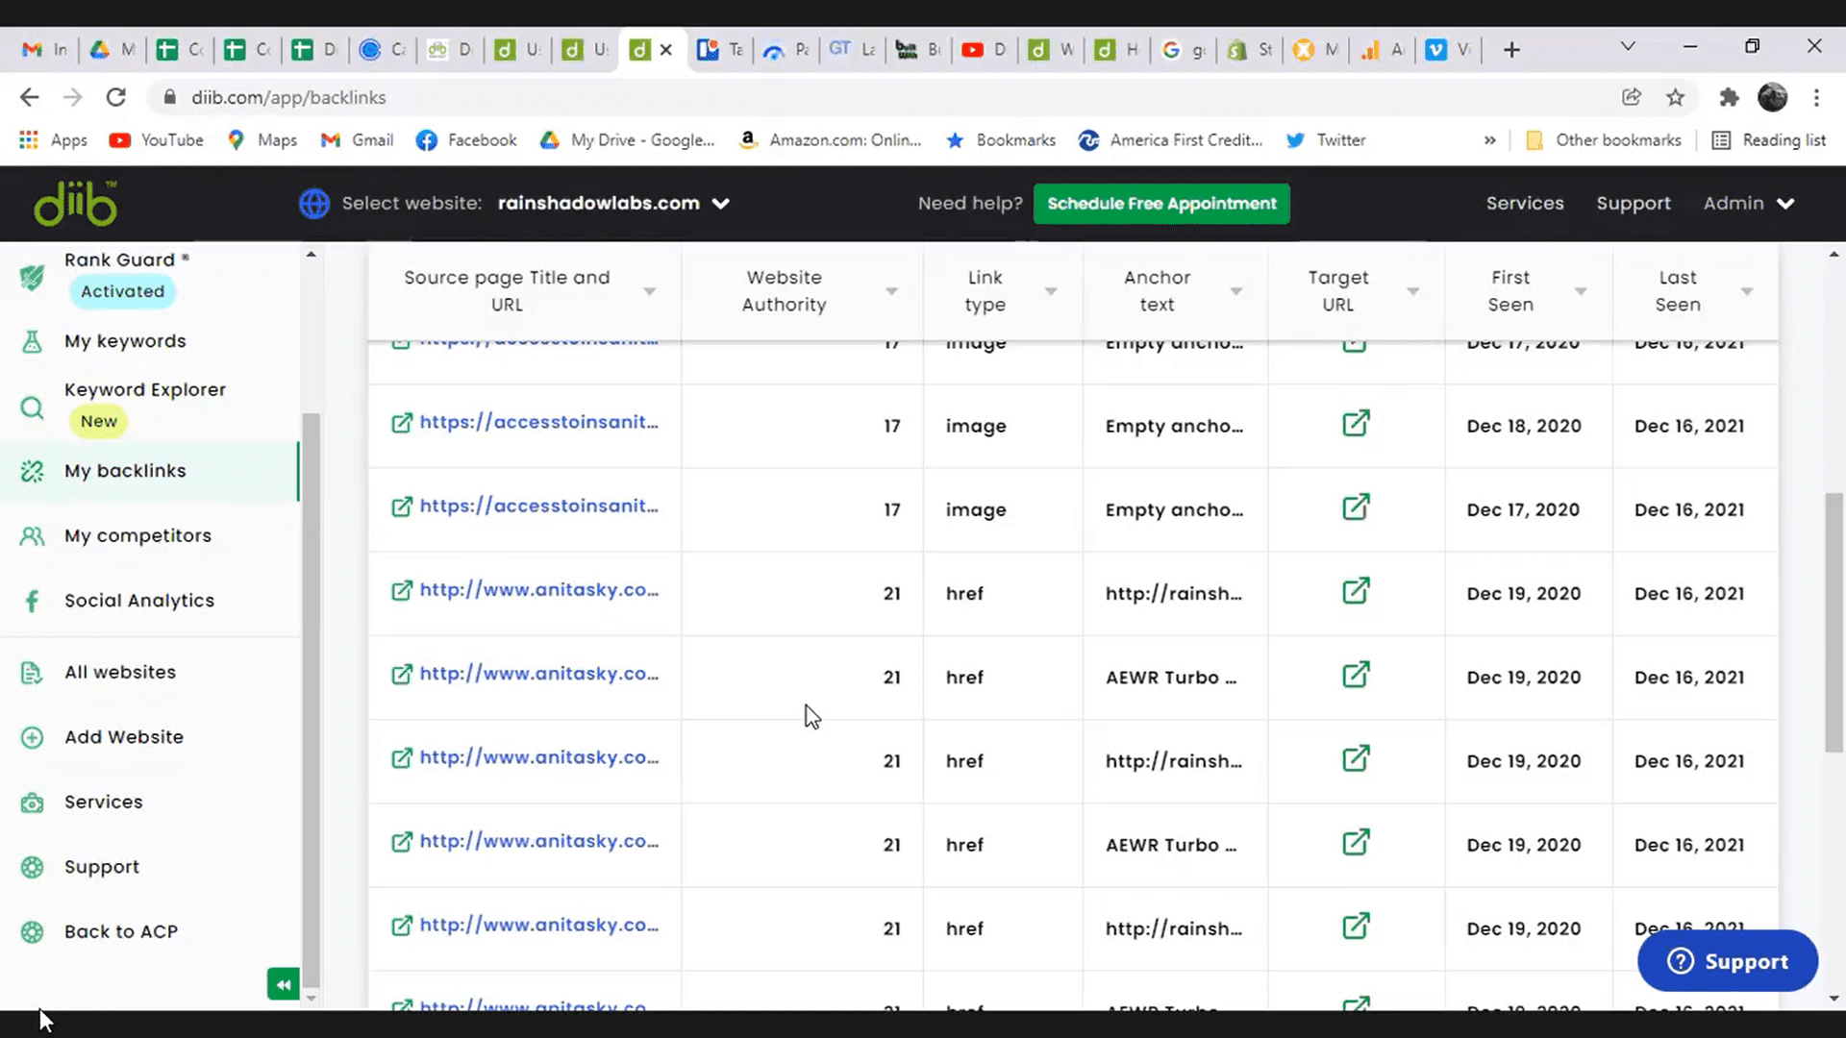Click the Add Website plus icon
Screen dimensions: 1846x1038
click(x=32, y=737)
